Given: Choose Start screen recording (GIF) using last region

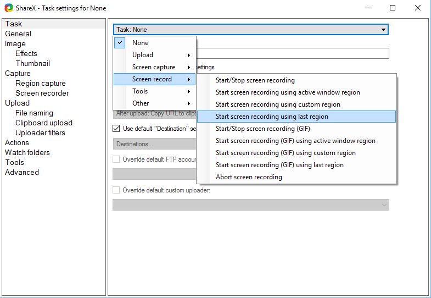Looking at the screenshot, I should click(x=296, y=165).
